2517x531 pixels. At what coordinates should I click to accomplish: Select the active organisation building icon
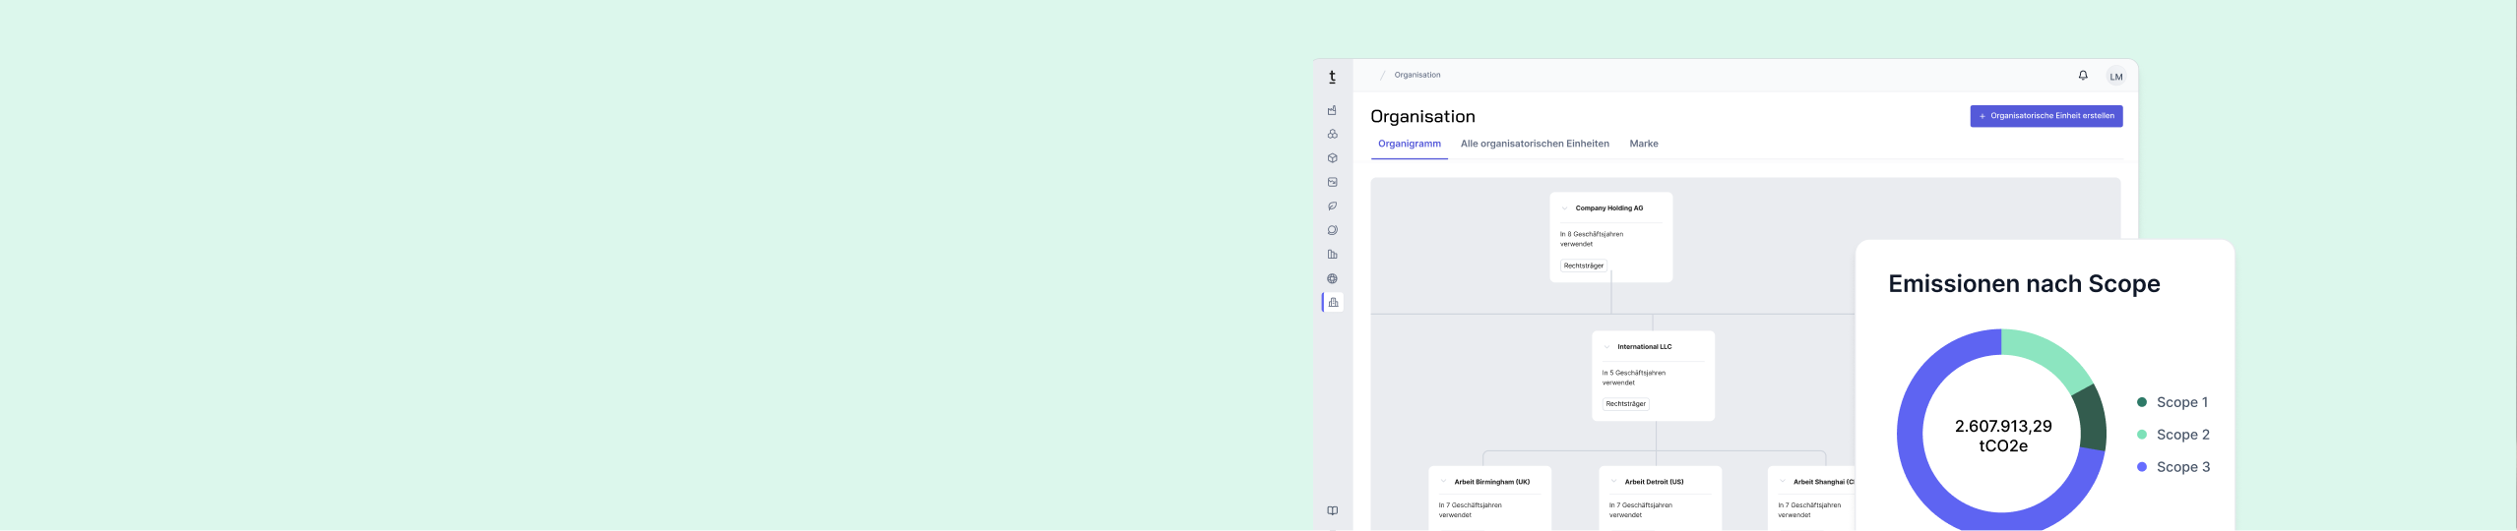tap(1333, 302)
